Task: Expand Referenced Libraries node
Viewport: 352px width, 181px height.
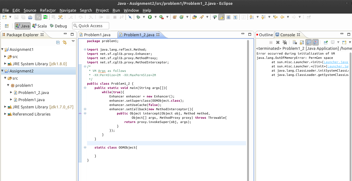Action: coord(5,114)
